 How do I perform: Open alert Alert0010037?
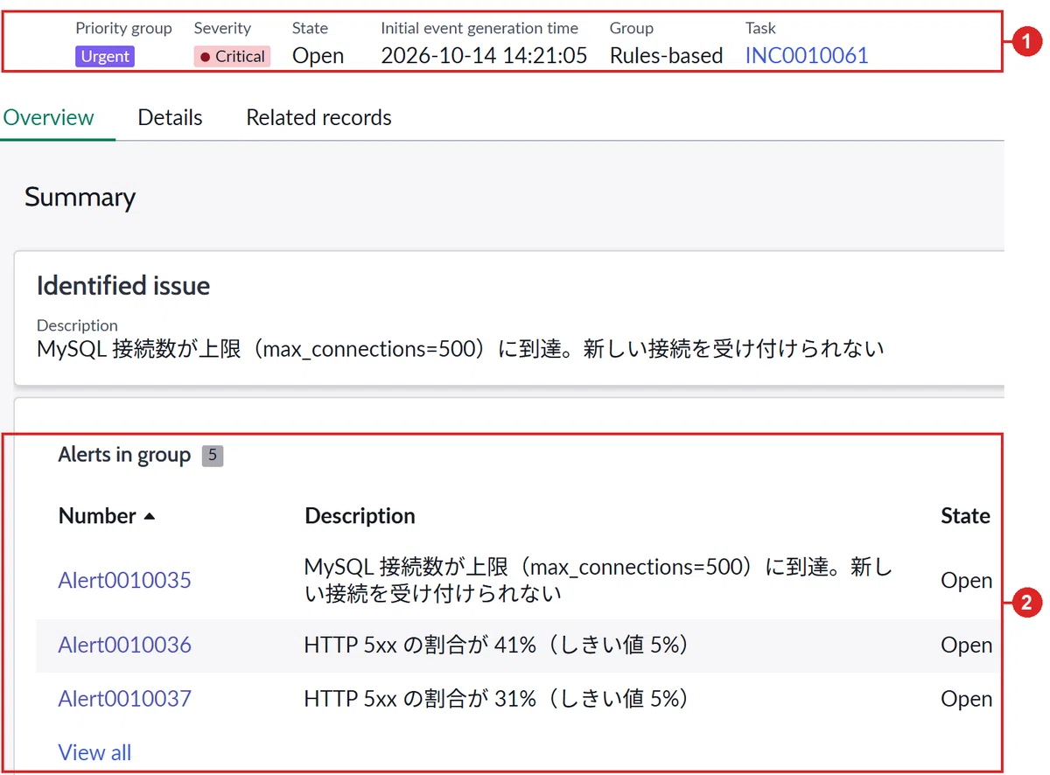click(124, 698)
